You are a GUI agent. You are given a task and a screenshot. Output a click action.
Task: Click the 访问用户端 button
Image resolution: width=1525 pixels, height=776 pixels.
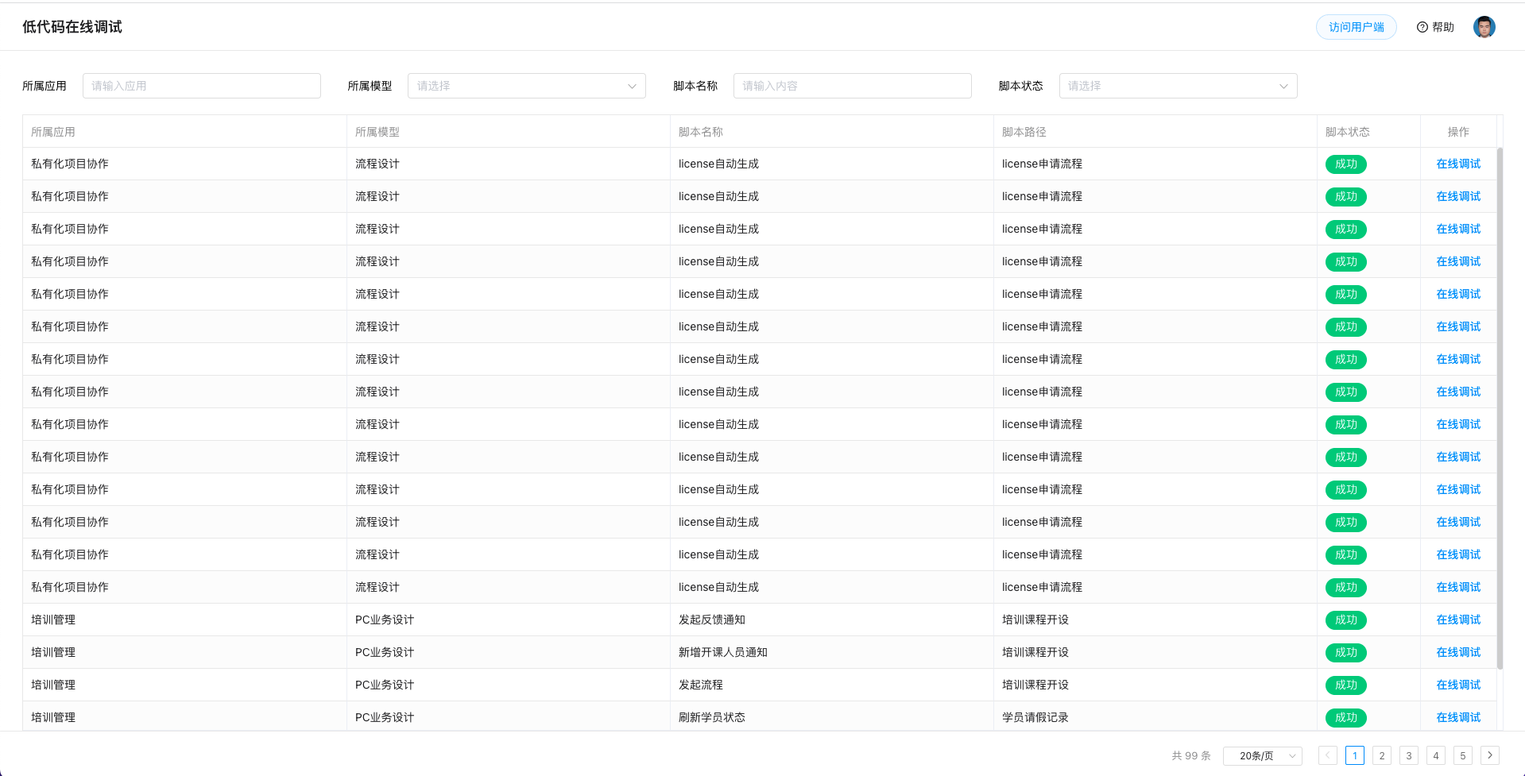pos(1356,27)
